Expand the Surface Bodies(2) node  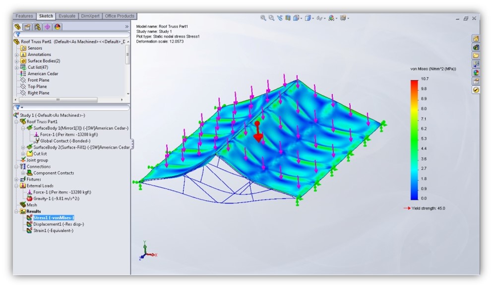(17, 61)
